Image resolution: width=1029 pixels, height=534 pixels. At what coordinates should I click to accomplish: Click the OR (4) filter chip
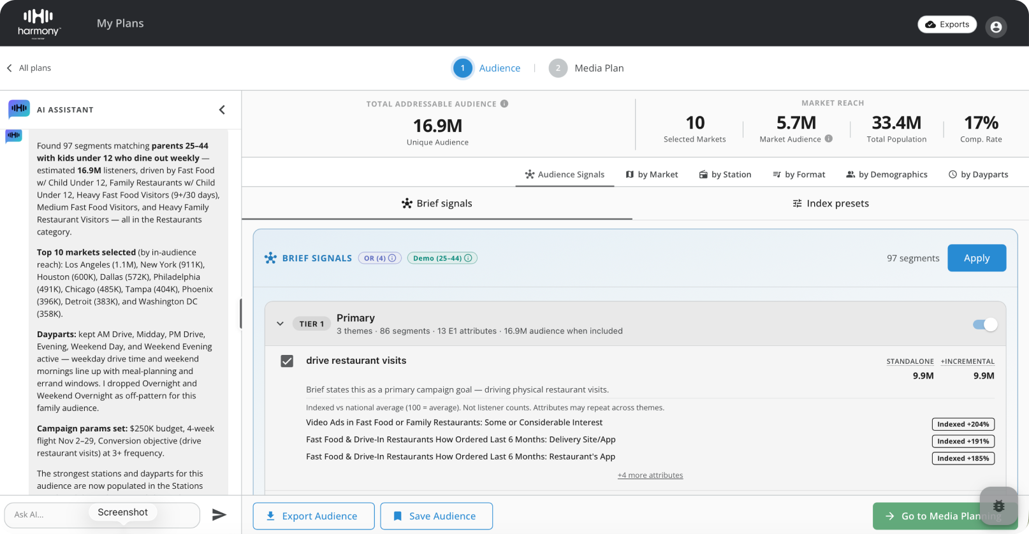tap(380, 258)
